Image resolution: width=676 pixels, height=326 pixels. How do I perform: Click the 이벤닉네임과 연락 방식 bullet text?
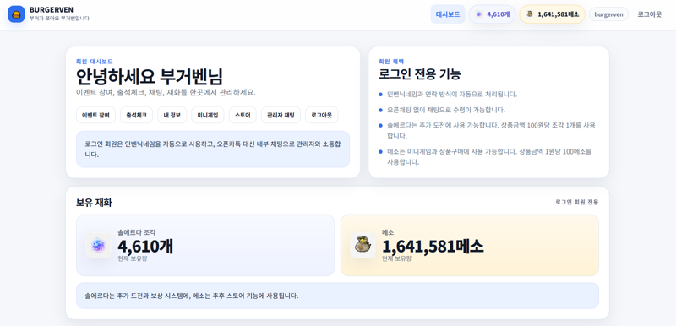click(x=452, y=95)
